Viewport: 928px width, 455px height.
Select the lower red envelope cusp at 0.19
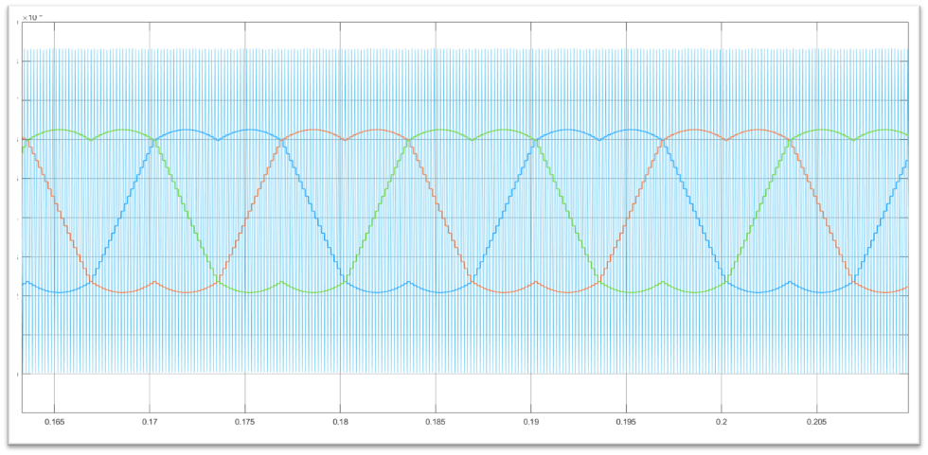click(536, 281)
